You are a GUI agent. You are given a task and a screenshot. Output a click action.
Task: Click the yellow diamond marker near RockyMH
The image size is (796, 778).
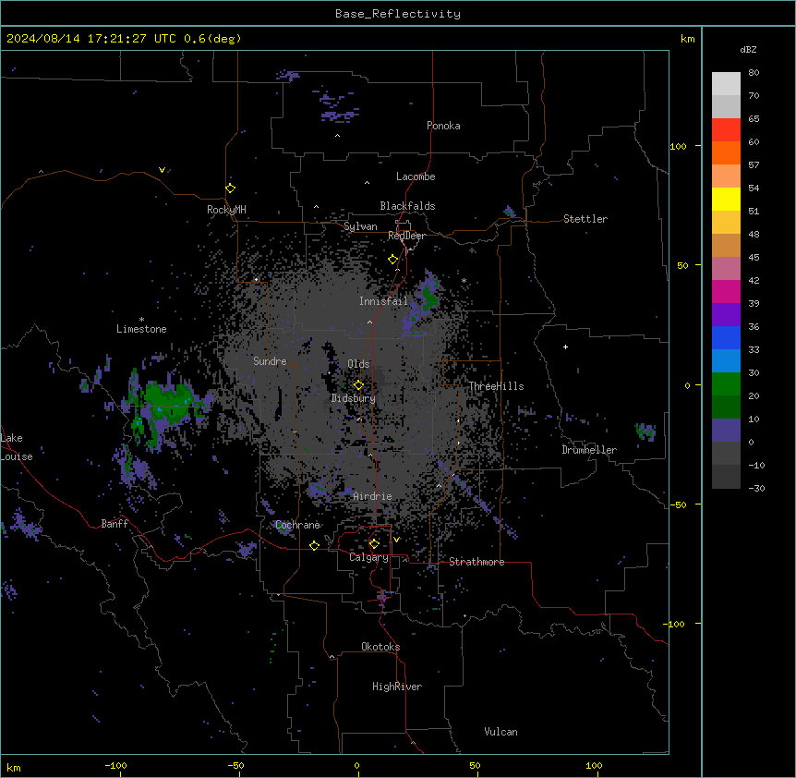[231, 188]
